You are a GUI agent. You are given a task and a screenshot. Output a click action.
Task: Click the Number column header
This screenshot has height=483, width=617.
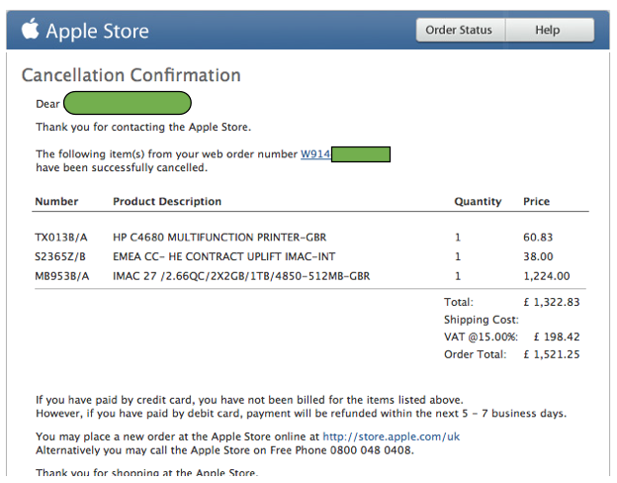pos(56,201)
